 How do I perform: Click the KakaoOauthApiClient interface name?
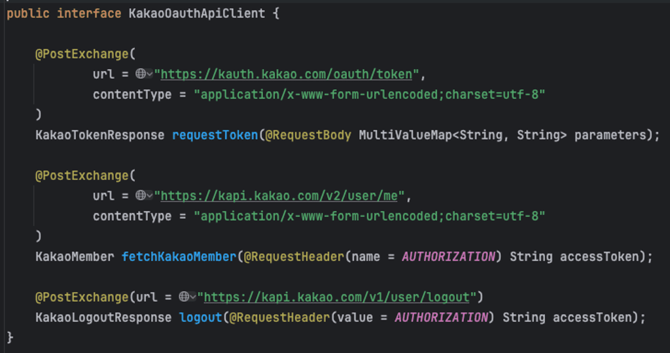pos(197,13)
